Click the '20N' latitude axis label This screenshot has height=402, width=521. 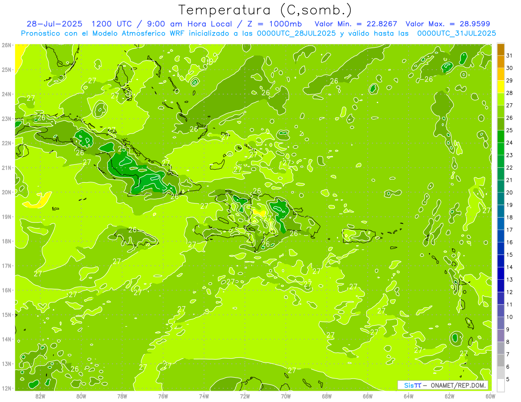coord(7,192)
